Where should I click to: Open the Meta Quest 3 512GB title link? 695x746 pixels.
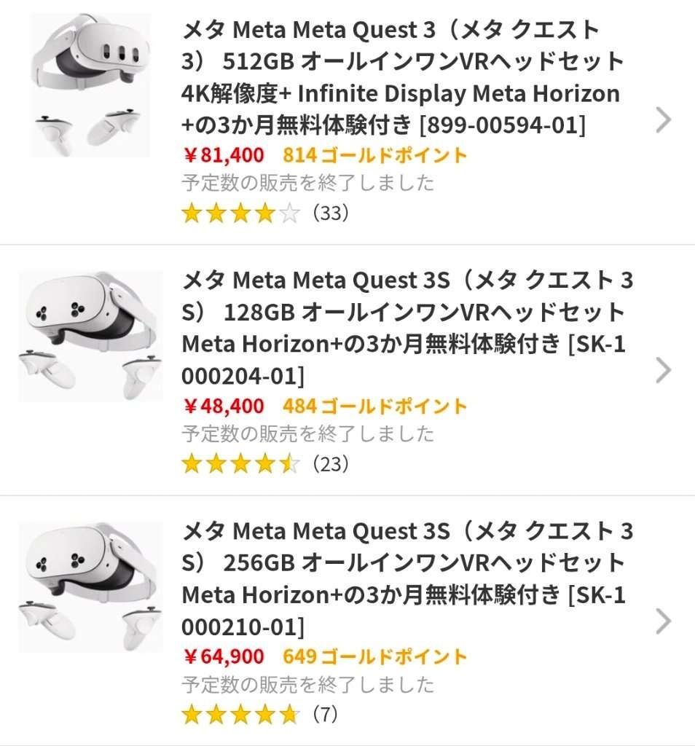[x=402, y=77]
